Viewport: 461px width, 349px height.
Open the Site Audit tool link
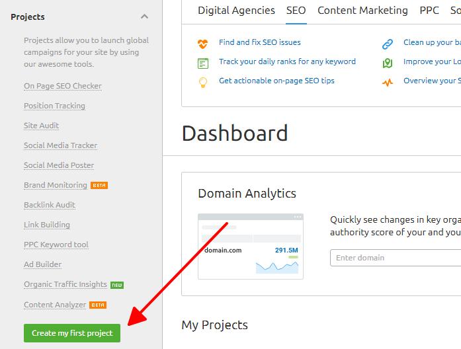point(42,126)
